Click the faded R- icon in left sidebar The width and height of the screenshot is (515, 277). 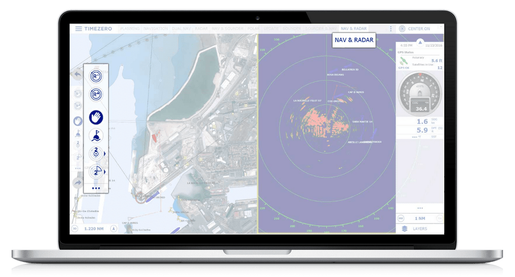78,93
